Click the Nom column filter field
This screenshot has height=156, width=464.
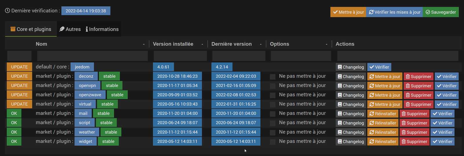tap(92, 56)
